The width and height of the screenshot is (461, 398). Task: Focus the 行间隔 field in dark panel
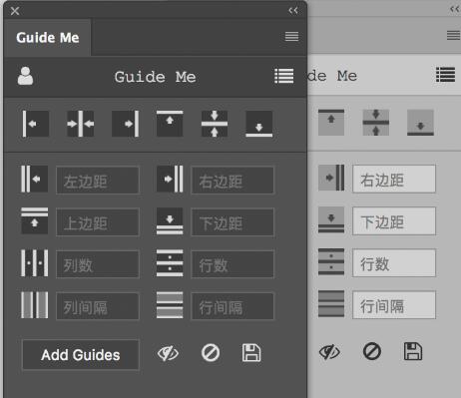click(x=232, y=306)
